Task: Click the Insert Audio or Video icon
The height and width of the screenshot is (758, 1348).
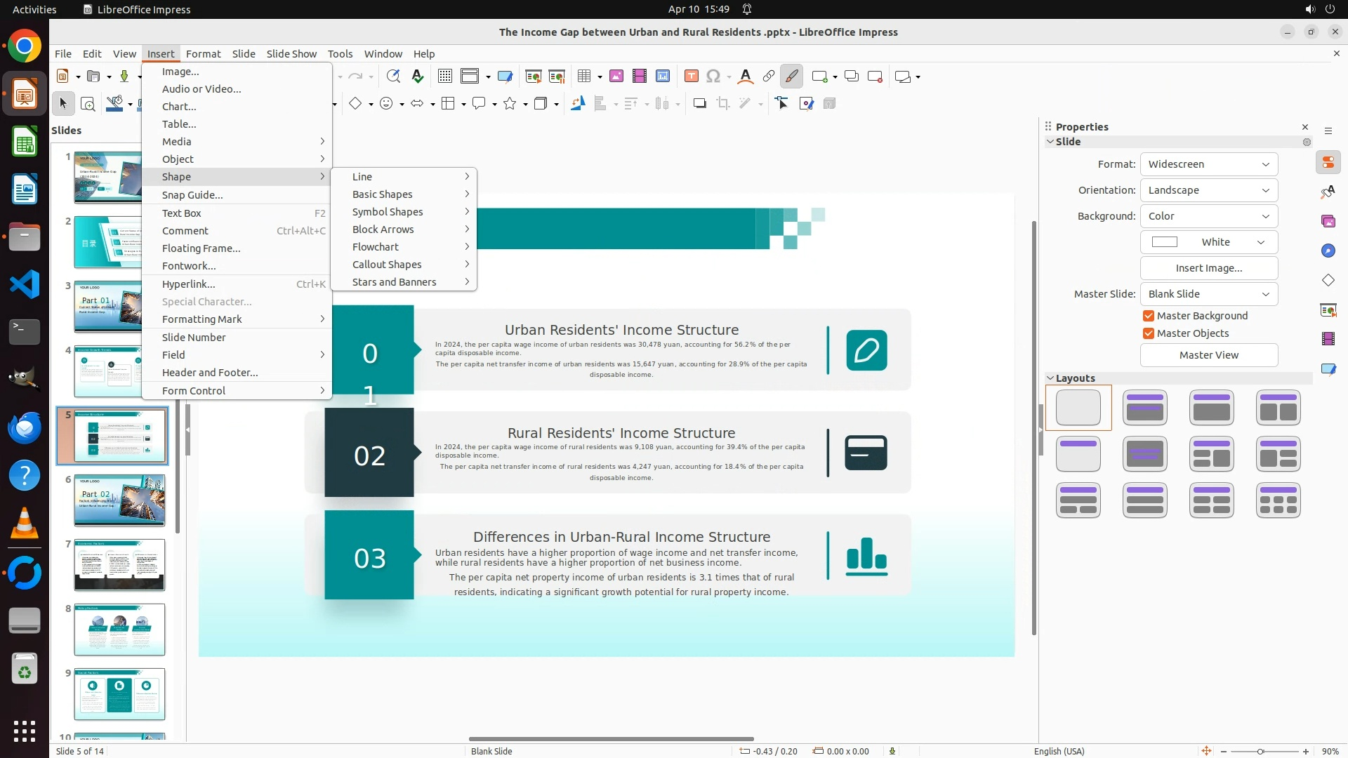Action: [639, 77]
